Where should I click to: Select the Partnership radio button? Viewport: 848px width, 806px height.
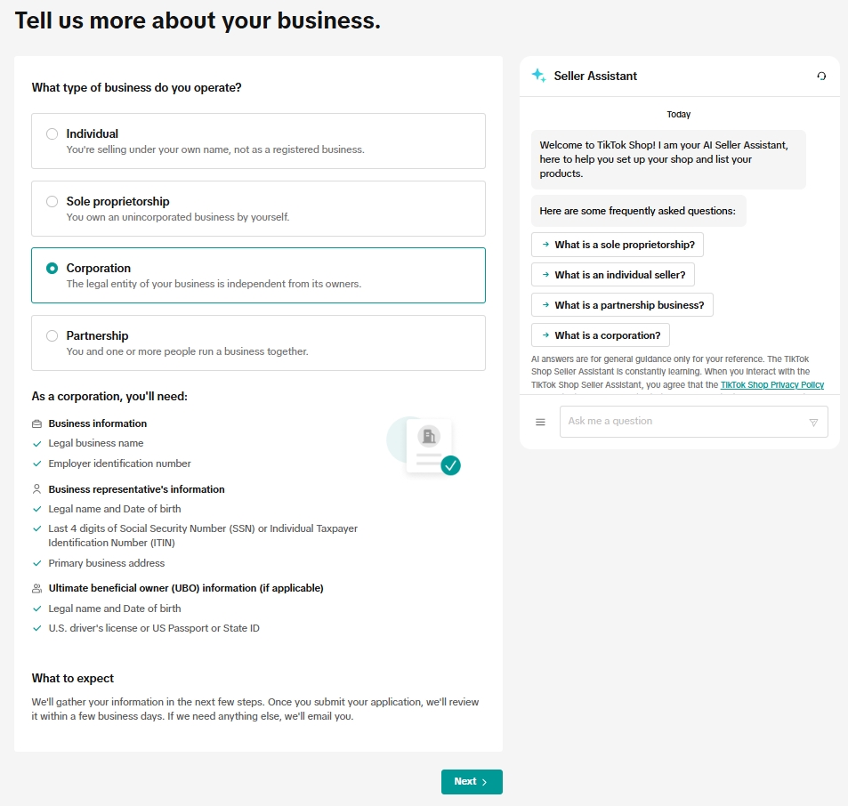point(52,336)
